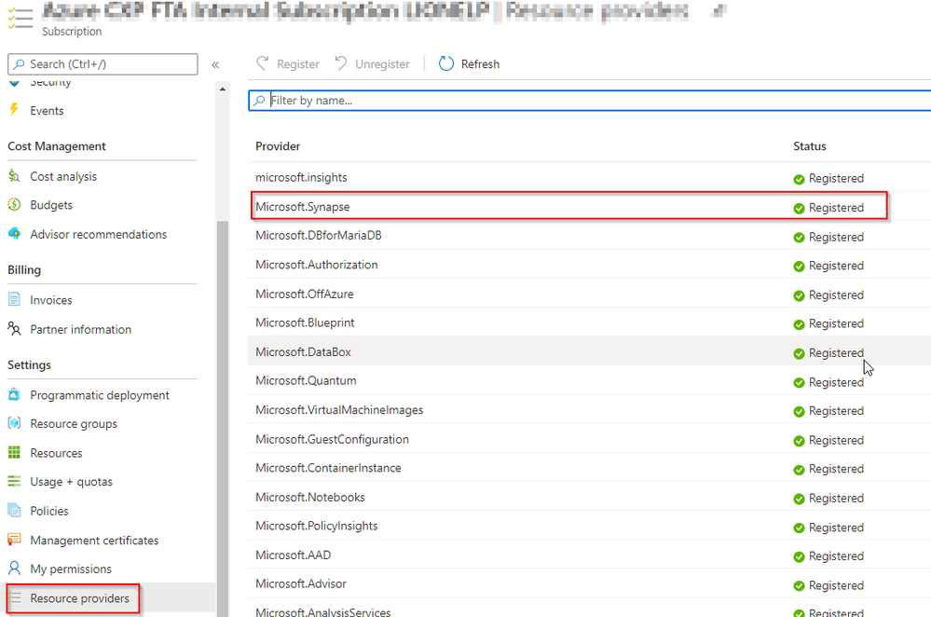Select the Microsoft.Synapse provider row
Image resolution: width=931 pixels, height=617 pixels.
[589, 207]
